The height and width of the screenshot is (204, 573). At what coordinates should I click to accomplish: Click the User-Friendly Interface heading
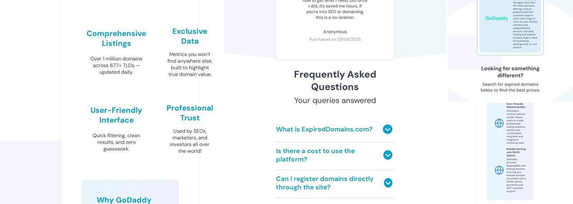click(x=116, y=115)
